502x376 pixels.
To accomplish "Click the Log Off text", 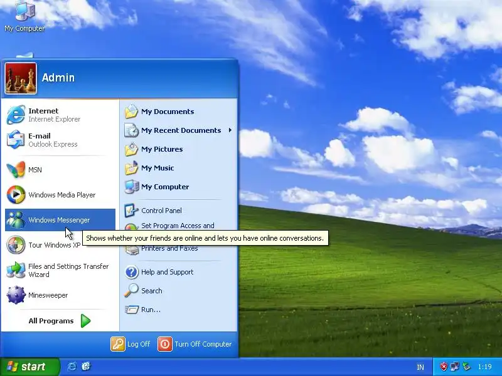I will coord(139,344).
